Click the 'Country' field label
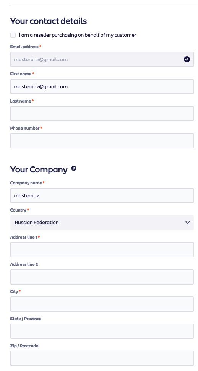Screen dimensions: 198x371 pos(18,210)
